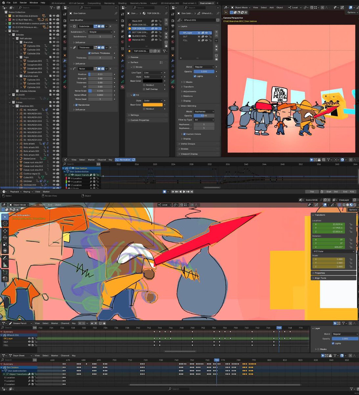Screen dimensions: 359x395
Task: Open the Add Modifier dropdown
Action: tap(93, 20)
